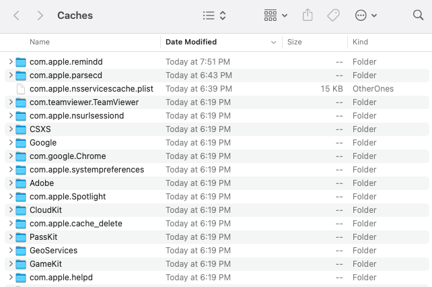Sort by the Kind column header
The width and height of the screenshot is (432, 287).
click(x=360, y=42)
